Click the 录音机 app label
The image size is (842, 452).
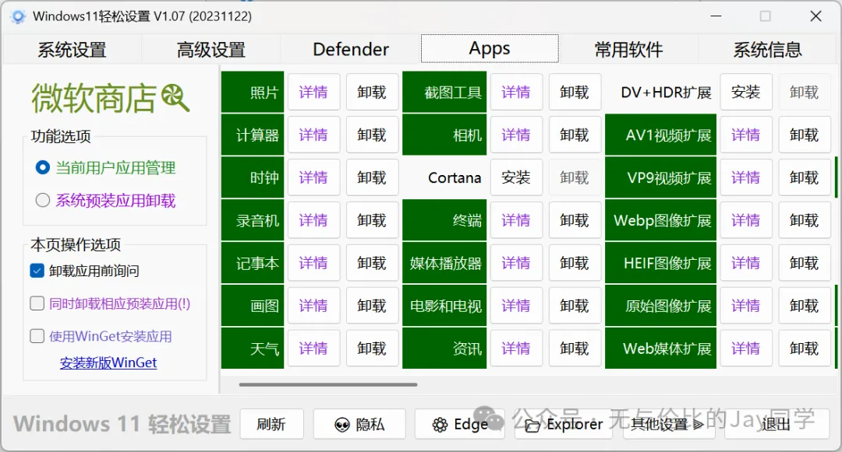click(253, 220)
